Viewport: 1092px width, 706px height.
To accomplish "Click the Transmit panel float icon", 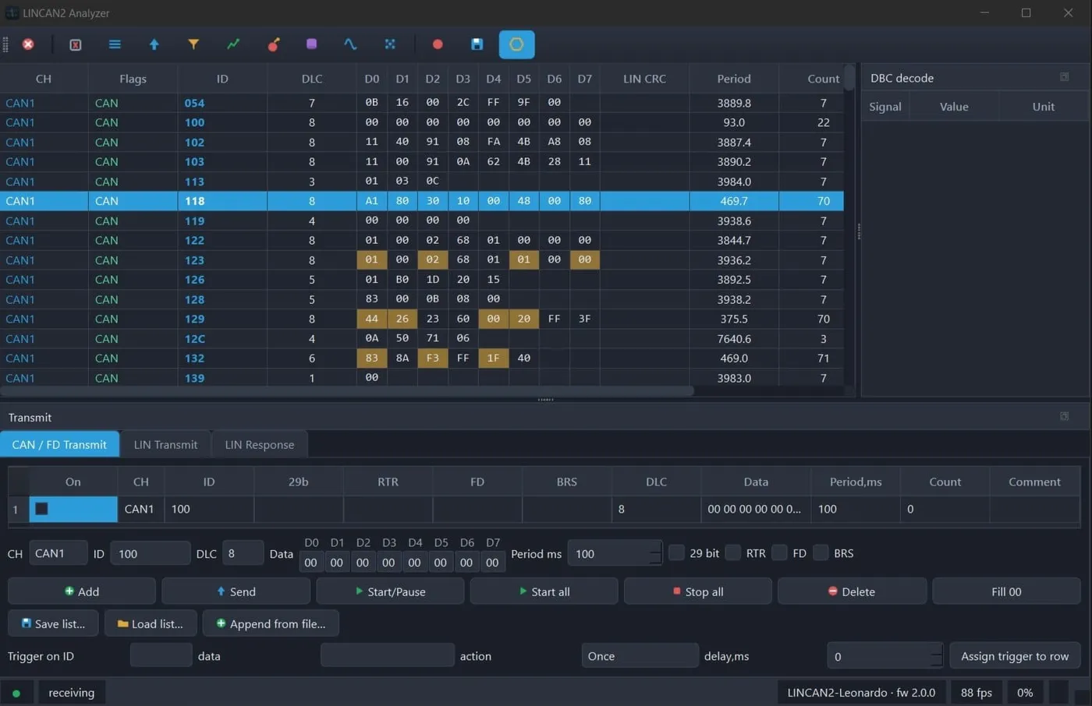I will click(1064, 416).
